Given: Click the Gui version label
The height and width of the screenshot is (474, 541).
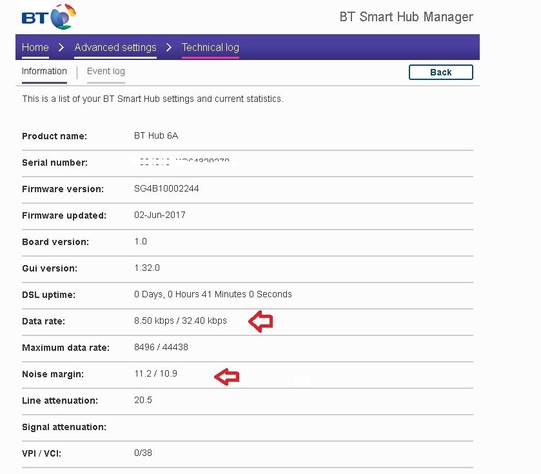Looking at the screenshot, I should click(50, 268).
